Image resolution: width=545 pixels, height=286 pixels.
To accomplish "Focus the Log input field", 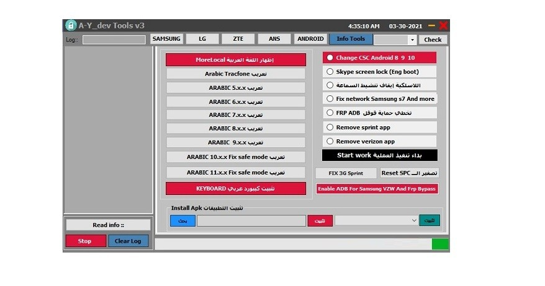I will point(114,40).
